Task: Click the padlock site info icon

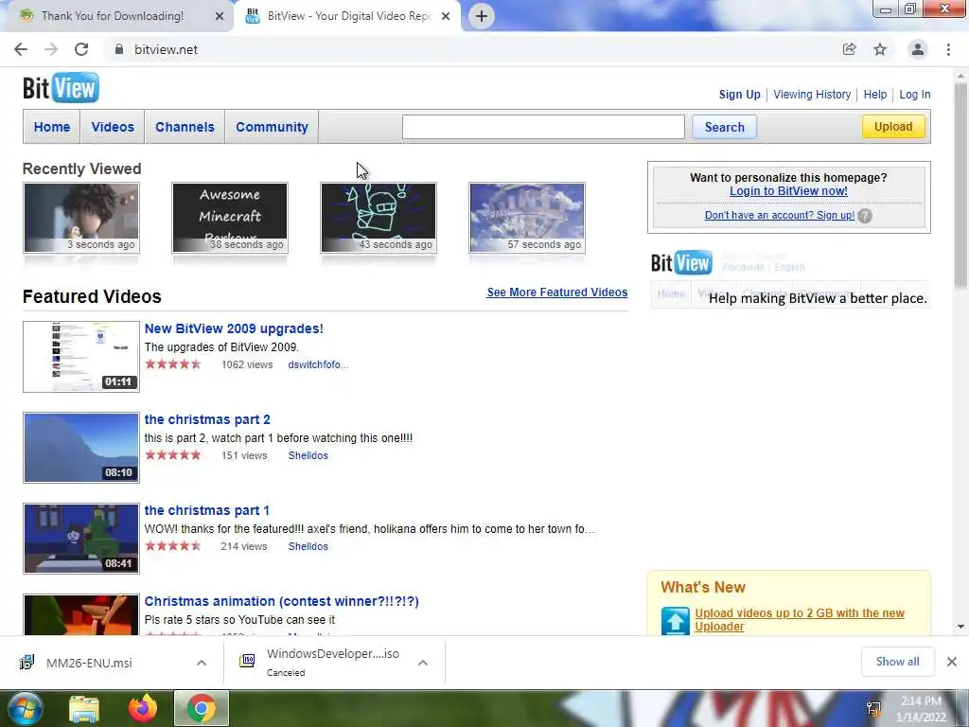Action: [118, 49]
